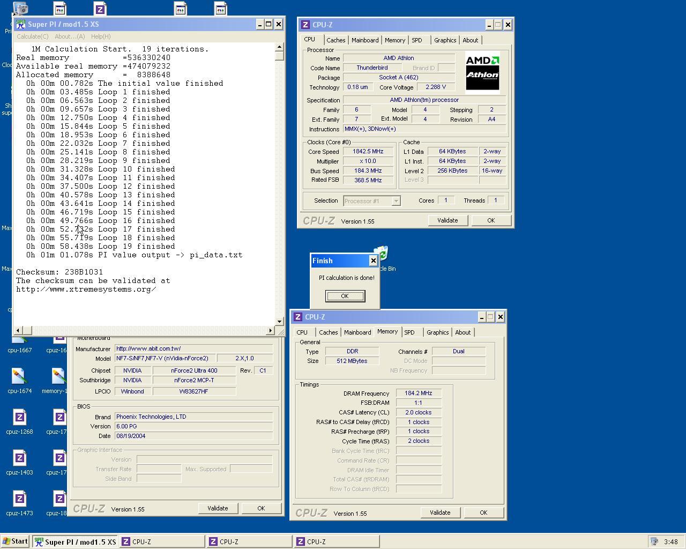Click Super PI horizontal scrollbar left arrow
686x549 pixels.
18,330
